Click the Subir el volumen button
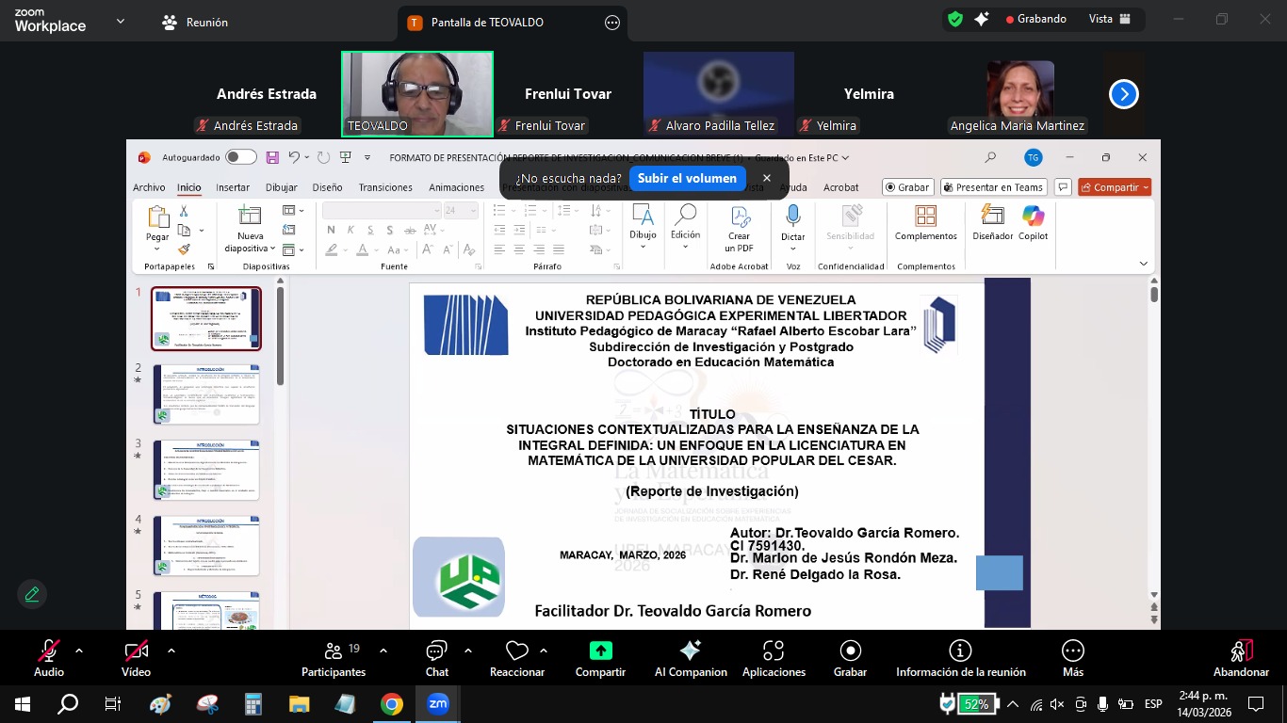1287x723 pixels. pyautogui.click(x=687, y=178)
